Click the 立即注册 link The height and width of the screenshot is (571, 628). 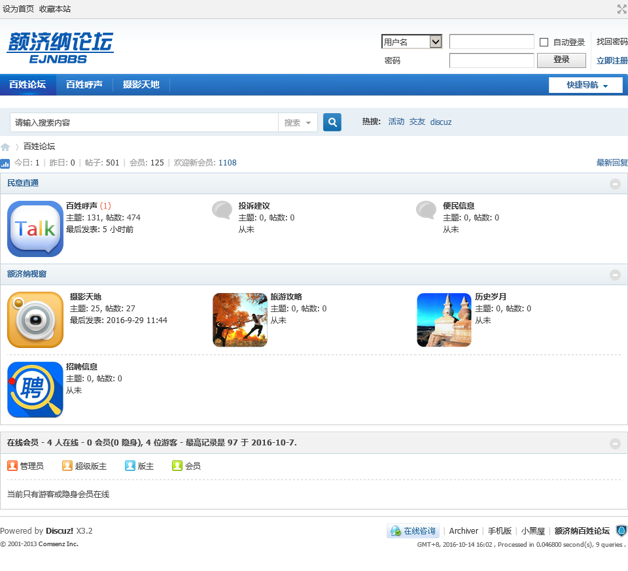(612, 60)
